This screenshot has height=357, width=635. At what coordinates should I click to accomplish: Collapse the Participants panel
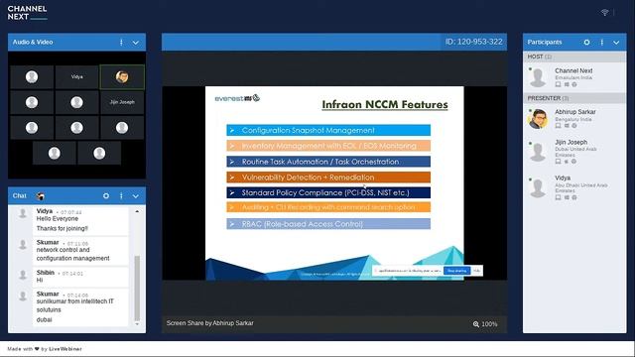point(616,43)
